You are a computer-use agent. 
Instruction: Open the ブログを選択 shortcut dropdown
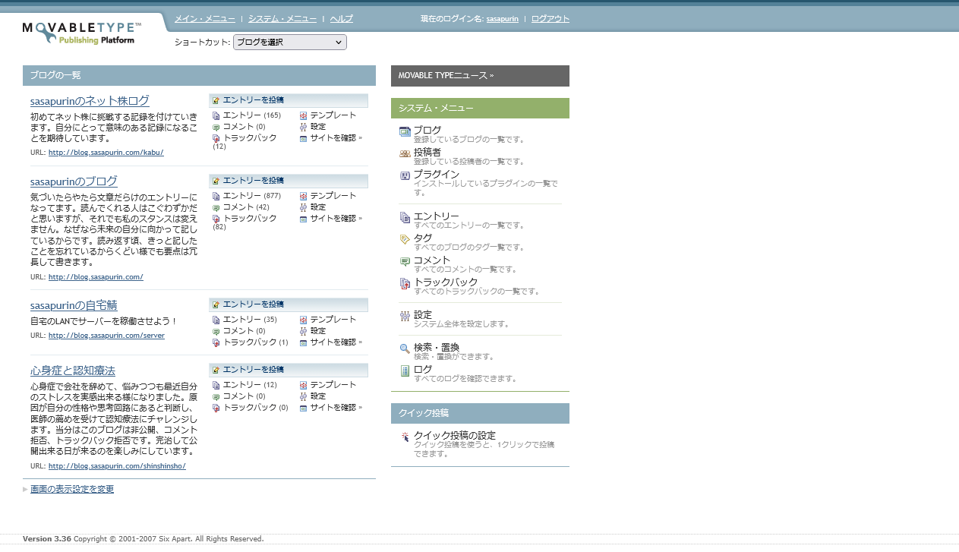[290, 43]
